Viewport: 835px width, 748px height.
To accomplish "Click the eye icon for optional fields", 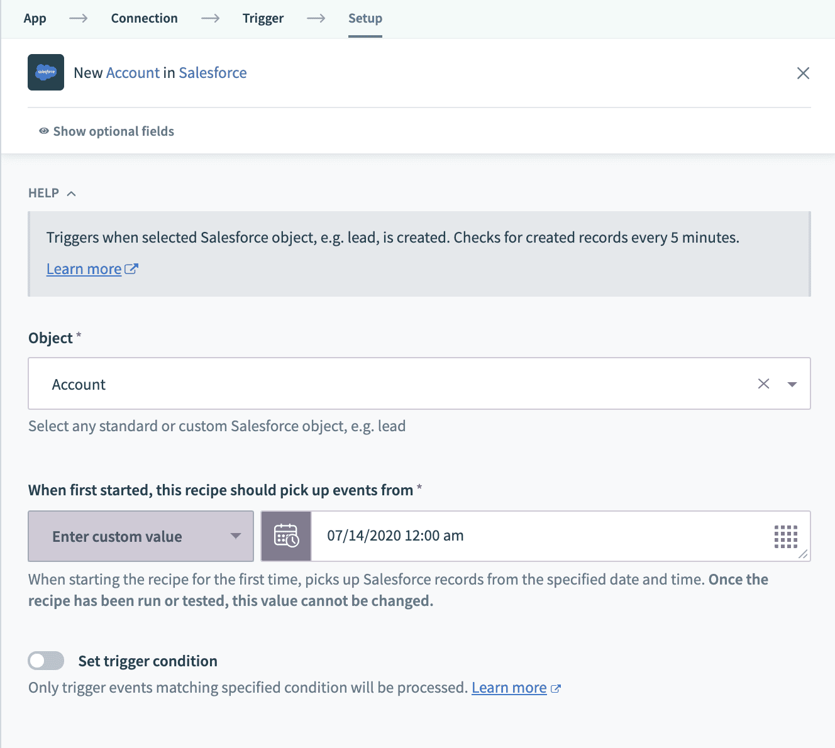I will click(44, 131).
